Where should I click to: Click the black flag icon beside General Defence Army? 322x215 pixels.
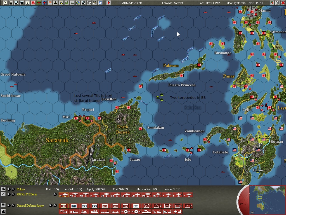pyautogui.click(x=3, y=205)
